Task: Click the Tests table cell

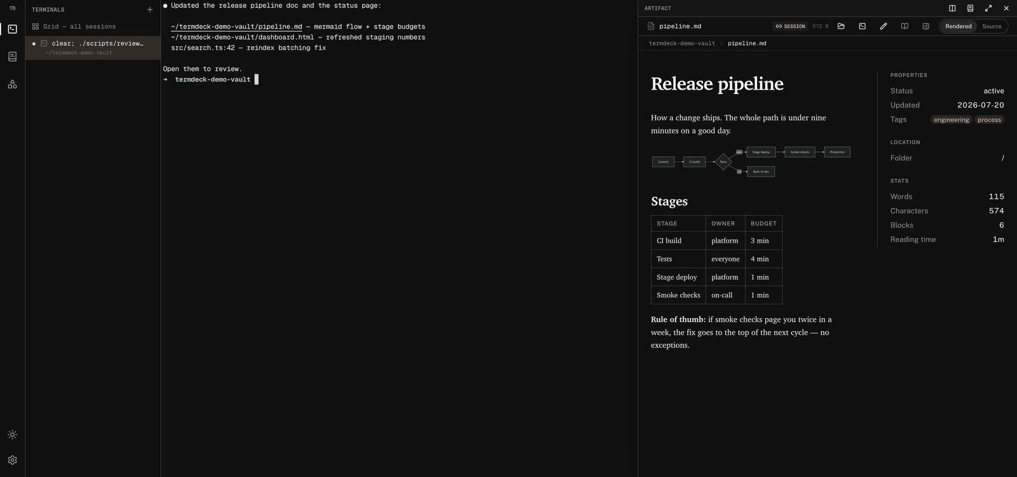Action: pos(678,259)
